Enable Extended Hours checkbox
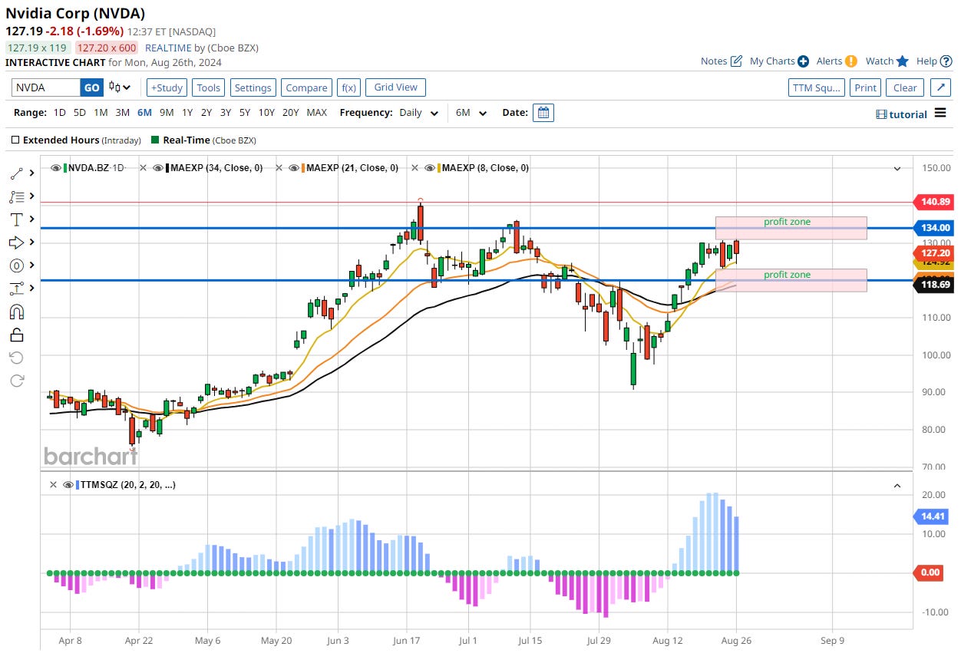This screenshot has width=961, height=663. click(x=15, y=140)
